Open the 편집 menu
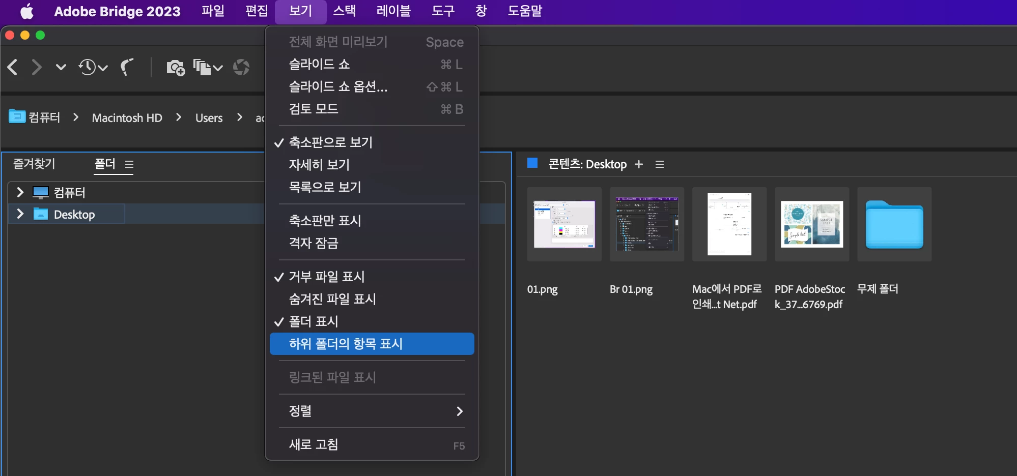The width and height of the screenshot is (1017, 476). [257, 11]
